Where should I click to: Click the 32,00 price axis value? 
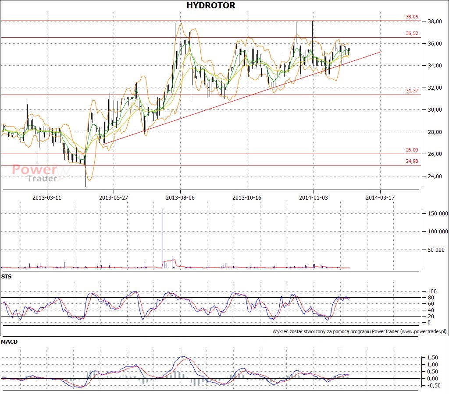coord(435,88)
